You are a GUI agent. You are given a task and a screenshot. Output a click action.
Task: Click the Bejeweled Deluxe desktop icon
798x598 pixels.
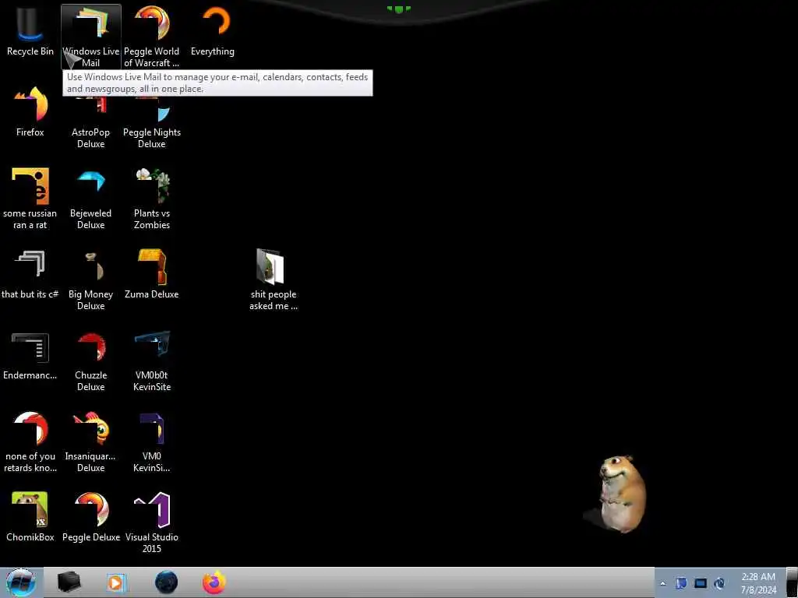coord(90,199)
